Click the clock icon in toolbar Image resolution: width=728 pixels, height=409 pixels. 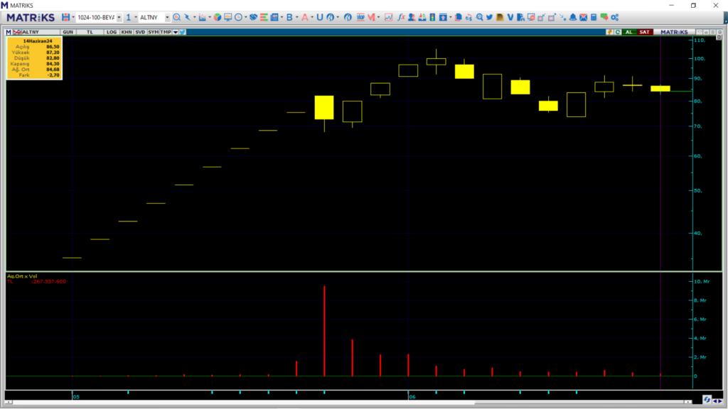pyautogui.click(x=238, y=17)
